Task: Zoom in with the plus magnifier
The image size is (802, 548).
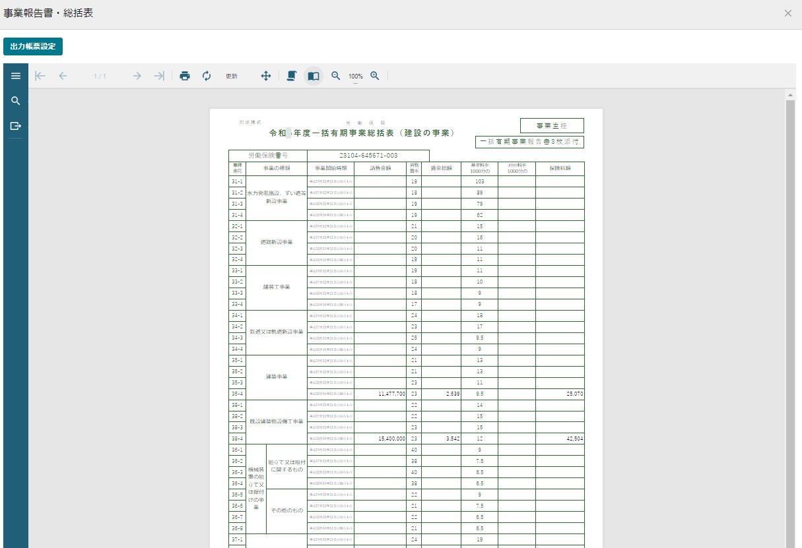Action: pyautogui.click(x=375, y=76)
